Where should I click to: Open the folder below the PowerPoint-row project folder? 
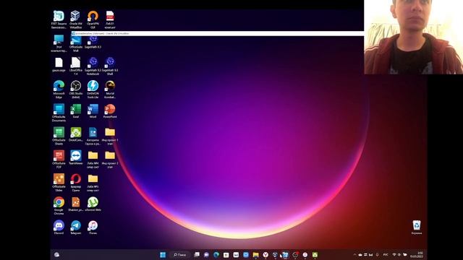tap(110, 159)
